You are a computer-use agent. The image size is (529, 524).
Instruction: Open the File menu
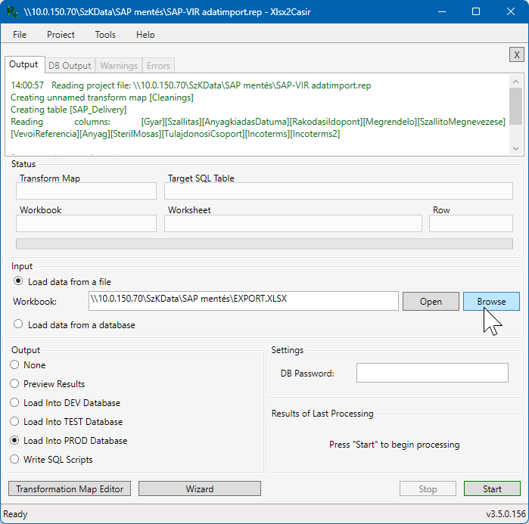point(20,35)
